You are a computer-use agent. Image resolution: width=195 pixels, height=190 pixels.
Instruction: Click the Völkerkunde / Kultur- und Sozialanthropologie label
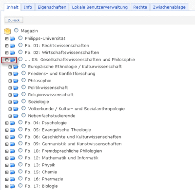coord(77,109)
